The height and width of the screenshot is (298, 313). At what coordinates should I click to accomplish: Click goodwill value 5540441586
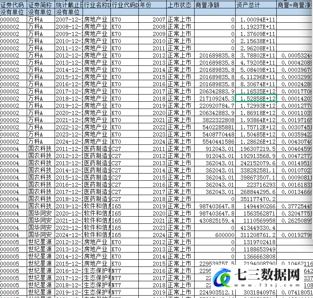pyautogui.click(x=215, y=142)
